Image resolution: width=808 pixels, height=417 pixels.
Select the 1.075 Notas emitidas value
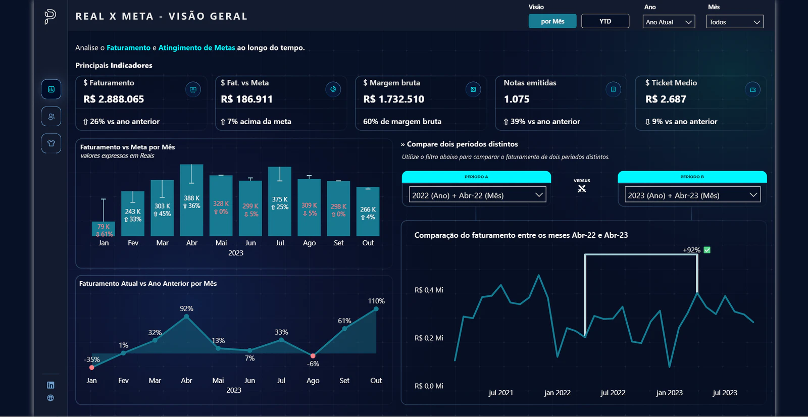(517, 99)
